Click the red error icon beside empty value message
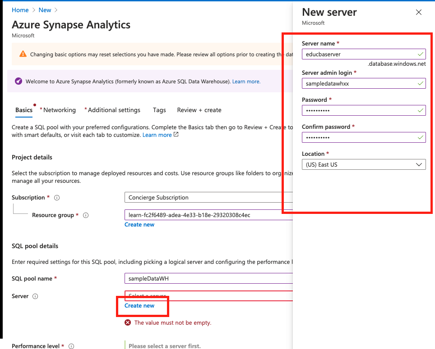This screenshot has height=349, width=435. tap(128, 322)
